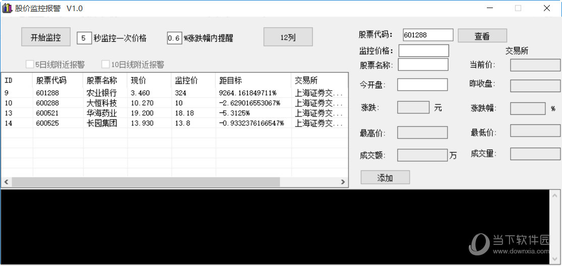Select row with 大恒科技
This screenshot has width=562, height=266.
pos(175,103)
